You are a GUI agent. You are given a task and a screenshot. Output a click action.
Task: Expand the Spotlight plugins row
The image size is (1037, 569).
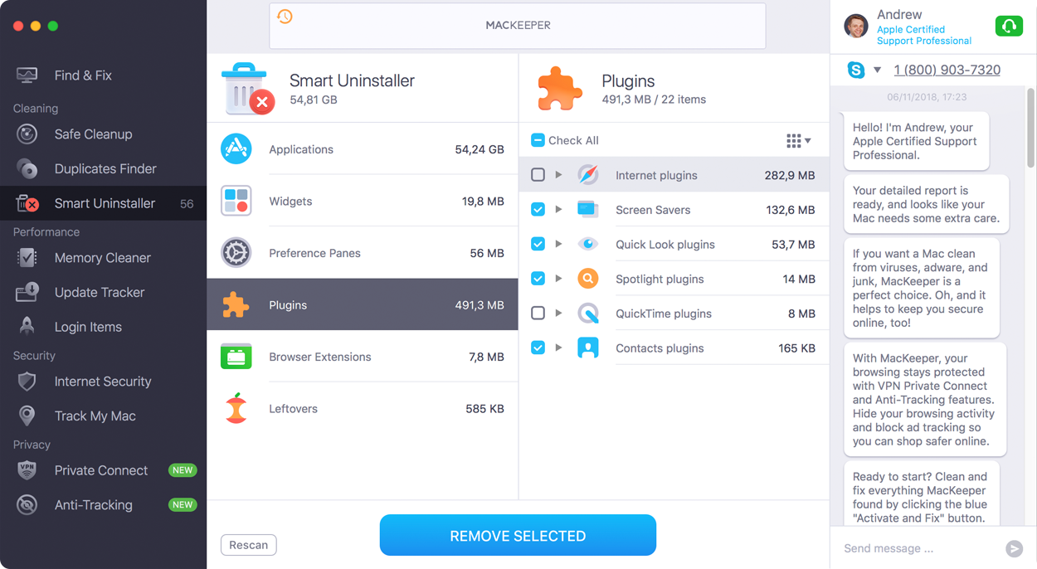coord(559,279)
